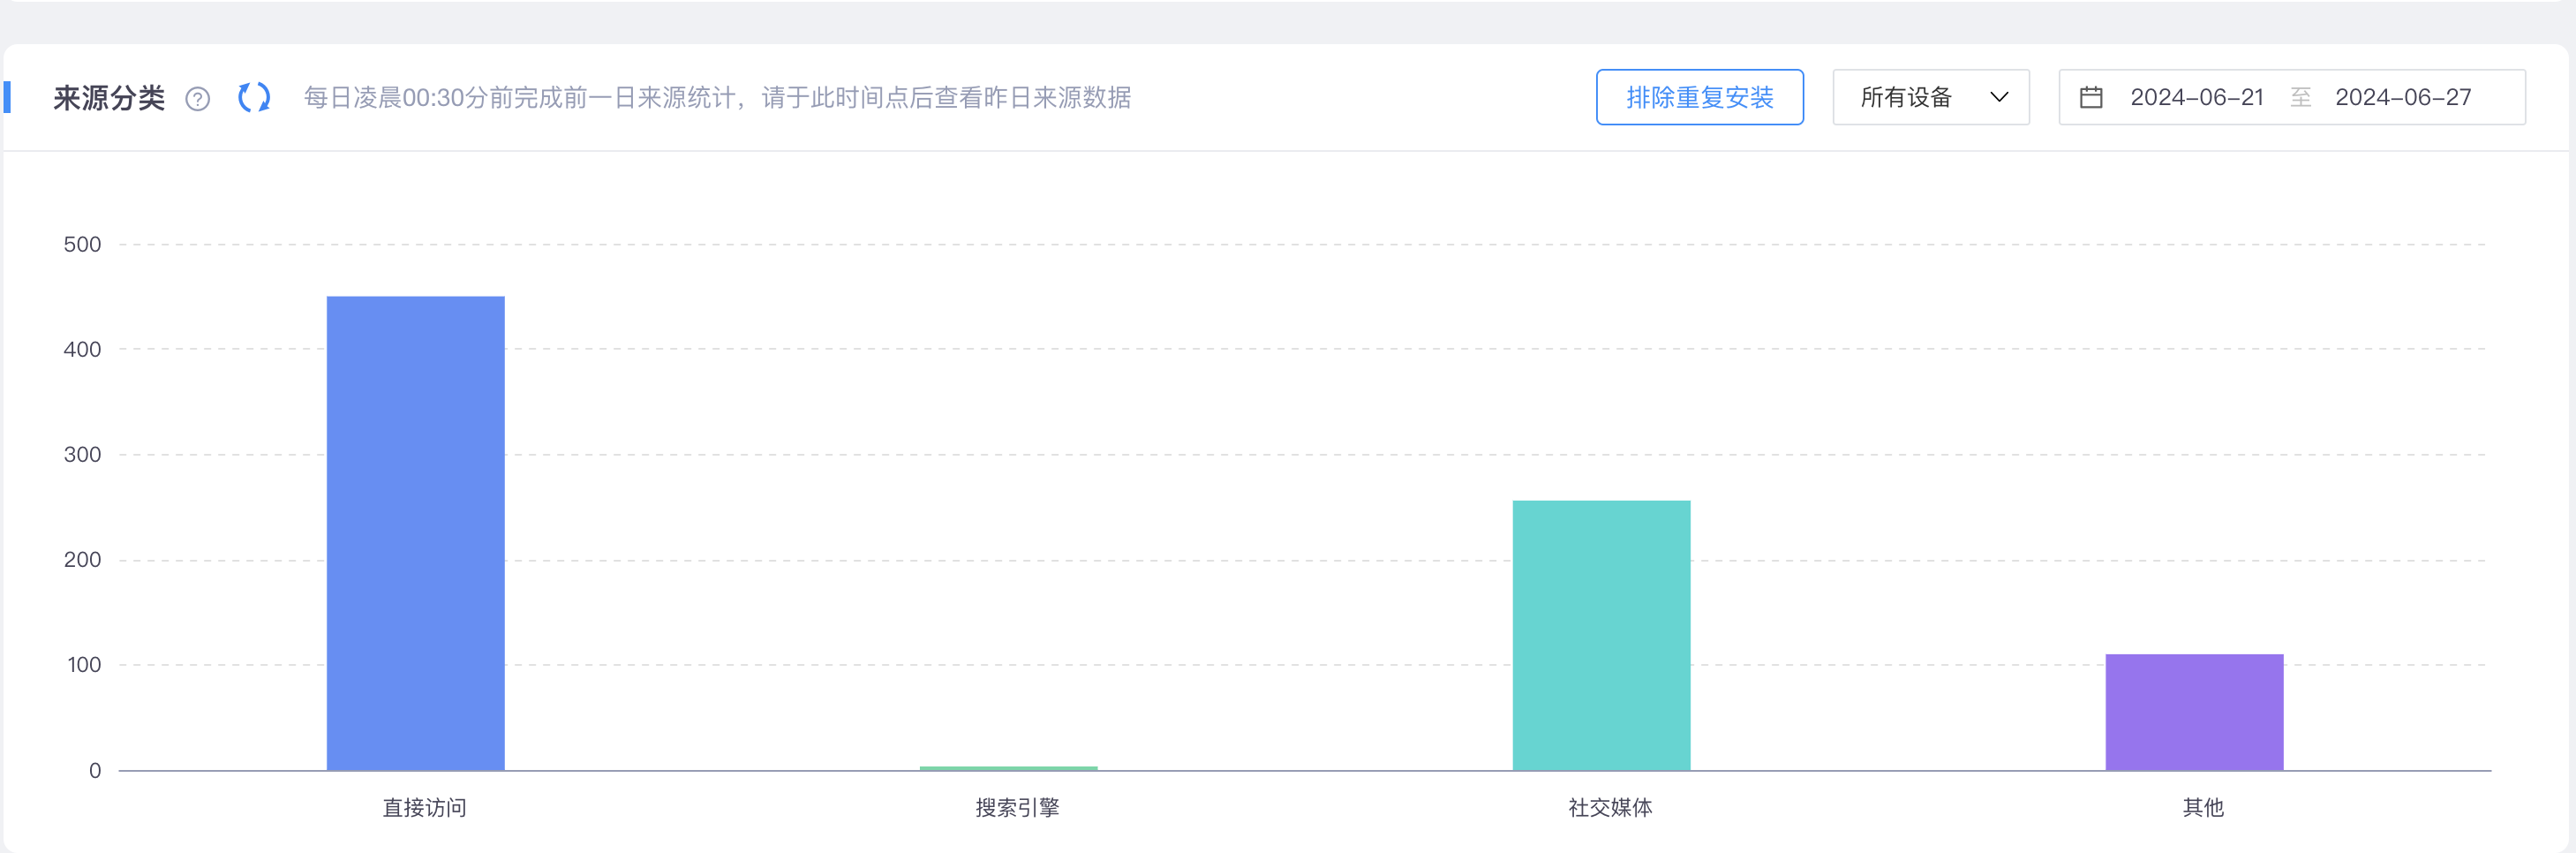Select the start date 2024-06-21 field
The width and height of the screenshot is (2576, 853).
pos(2196,97)
